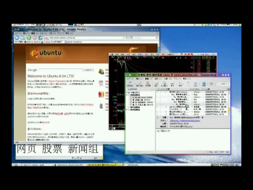253x190 pixels.
Task: Click Firefox's blue Back arrow button
Action: pyautogui.click(x=17, y=38)
